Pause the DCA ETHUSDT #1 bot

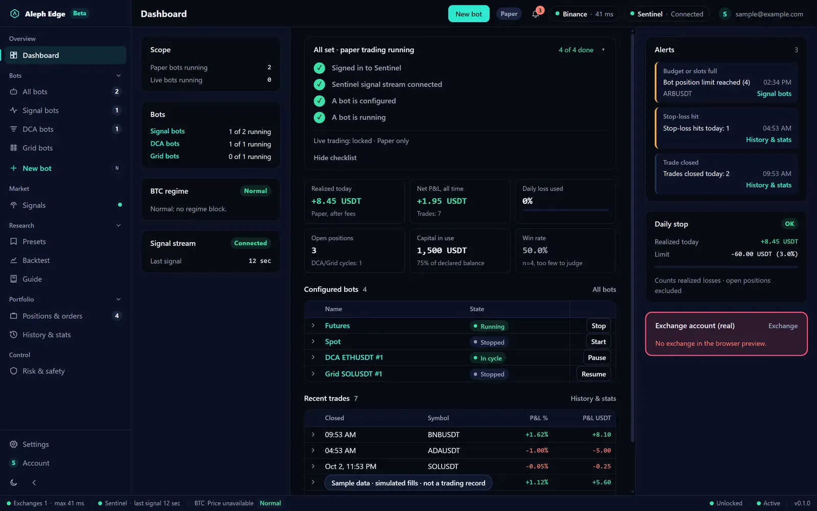click(596, 358)
